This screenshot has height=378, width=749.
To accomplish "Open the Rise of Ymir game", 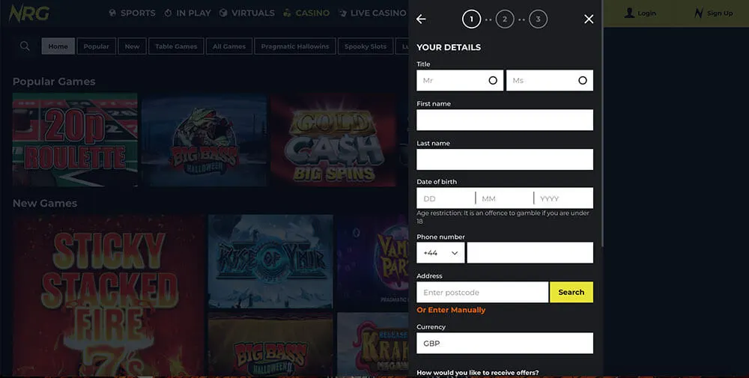I will pyautogui.click(x=270, y=261).
